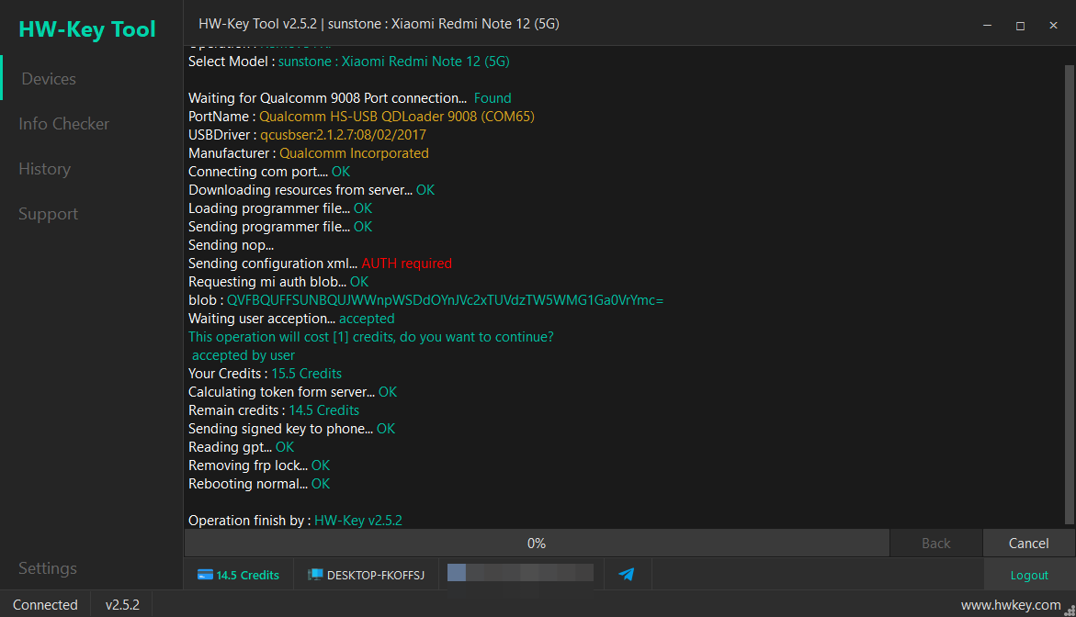Open the Devices section

click(49, 79)
